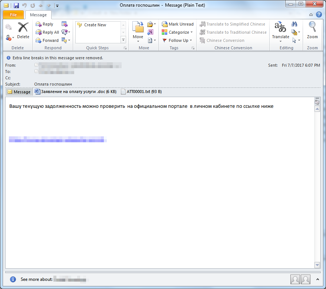Open the File tab

click(x=13, y=15)
